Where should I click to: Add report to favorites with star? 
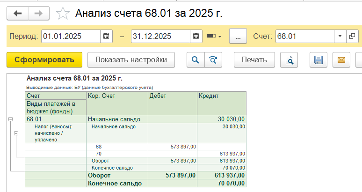[x=62, y=14]
